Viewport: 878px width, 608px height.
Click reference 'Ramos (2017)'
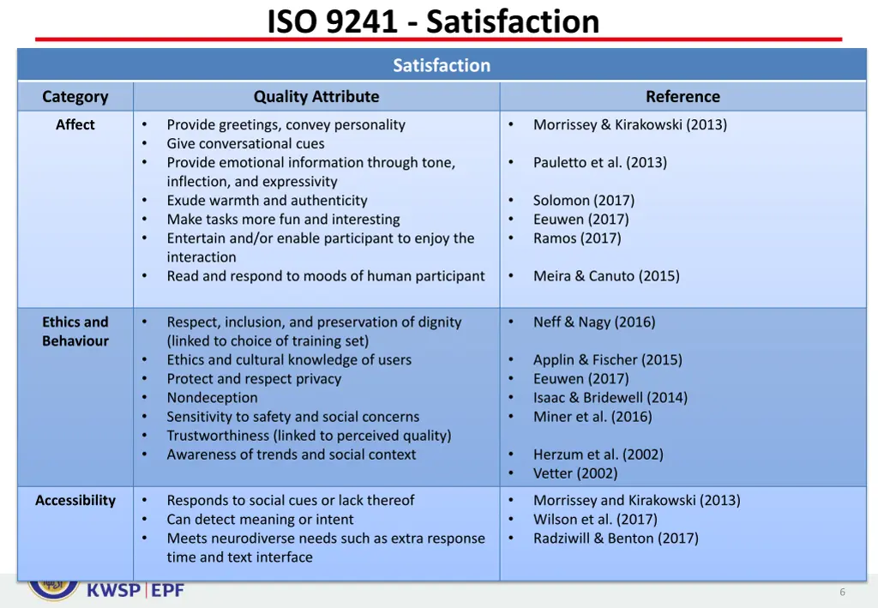tap(577, 238)
